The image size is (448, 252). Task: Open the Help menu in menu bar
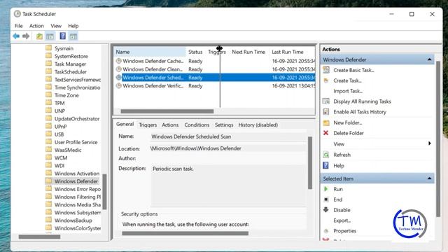coord(73,26)
